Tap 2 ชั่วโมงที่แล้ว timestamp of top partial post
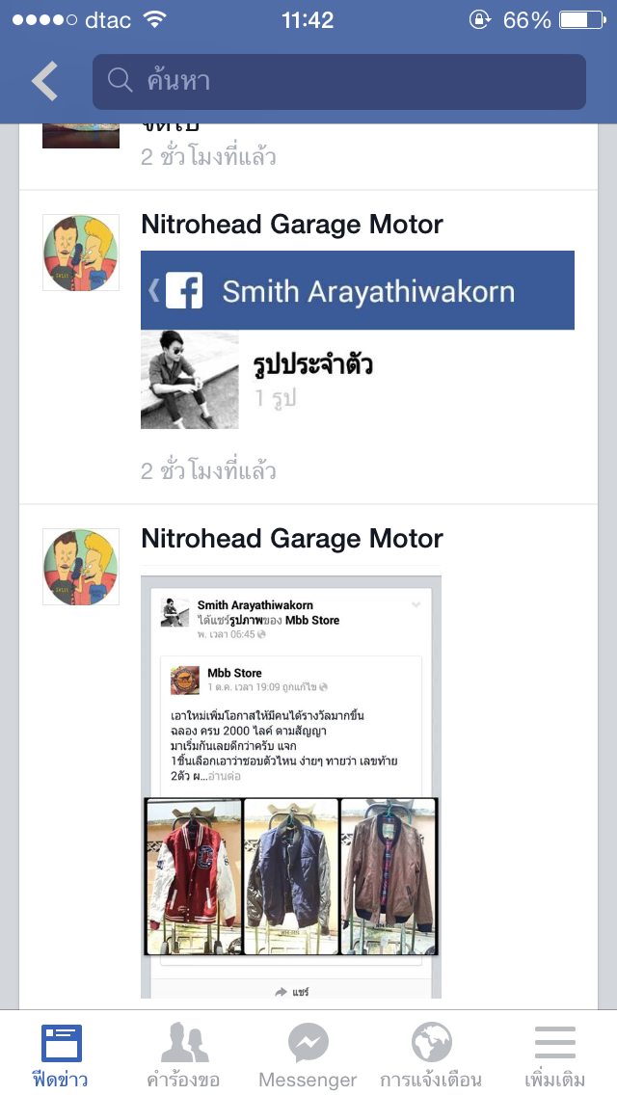The image size is (617, 1095). tap(208, 156)
